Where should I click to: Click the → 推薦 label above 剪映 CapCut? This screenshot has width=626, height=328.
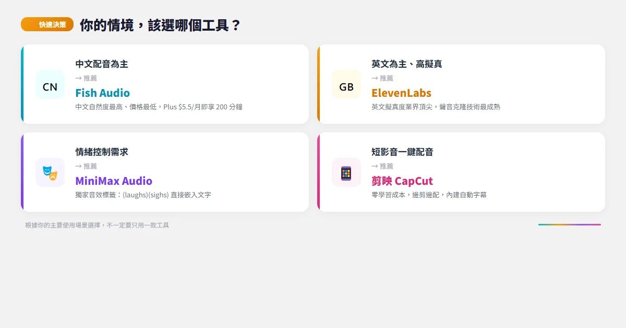pos(382,166)
